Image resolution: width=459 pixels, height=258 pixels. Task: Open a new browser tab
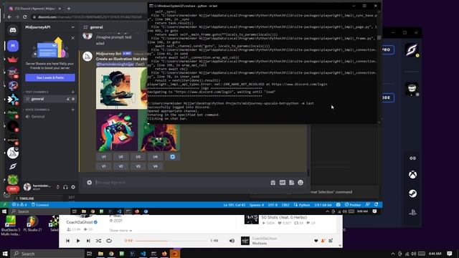pos(69,9)
